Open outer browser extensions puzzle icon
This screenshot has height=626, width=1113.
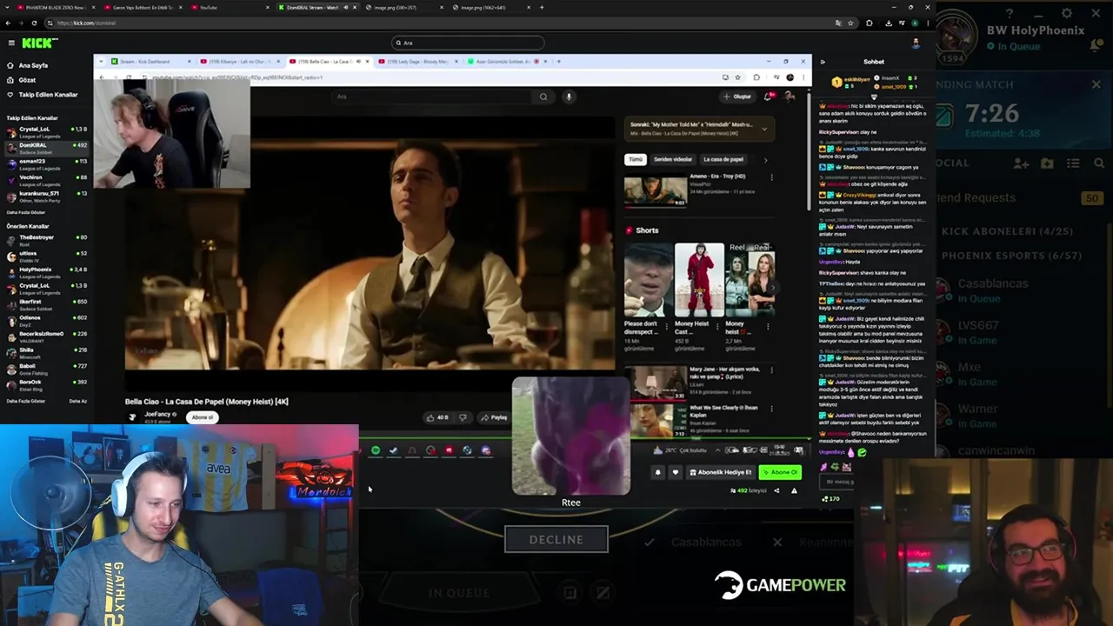point(870,23)
